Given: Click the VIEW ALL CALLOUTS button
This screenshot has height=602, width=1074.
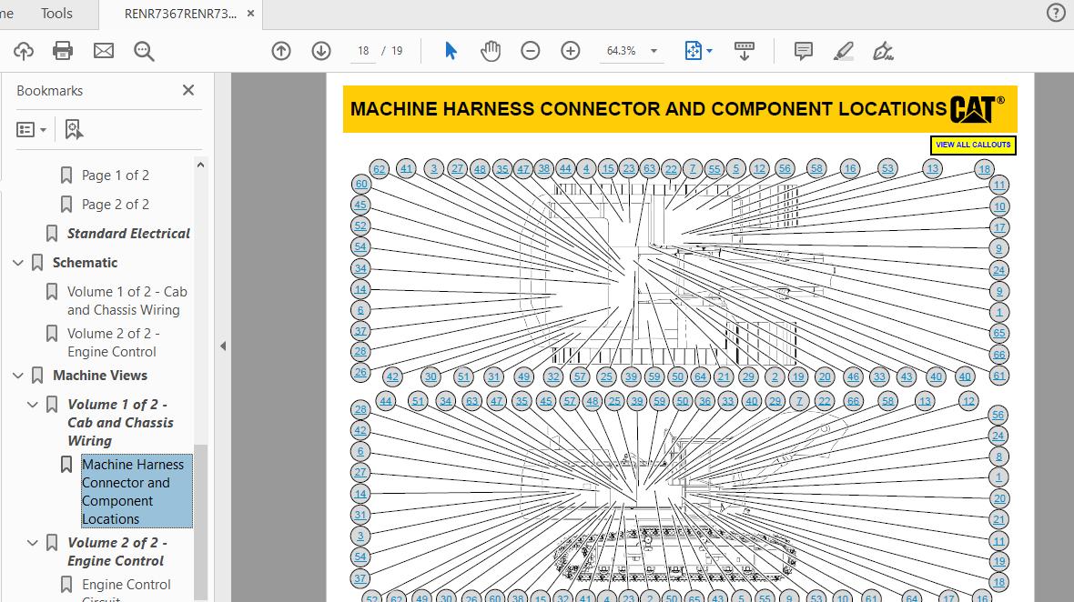Looking at the screenshot, I should click(973, 145).
